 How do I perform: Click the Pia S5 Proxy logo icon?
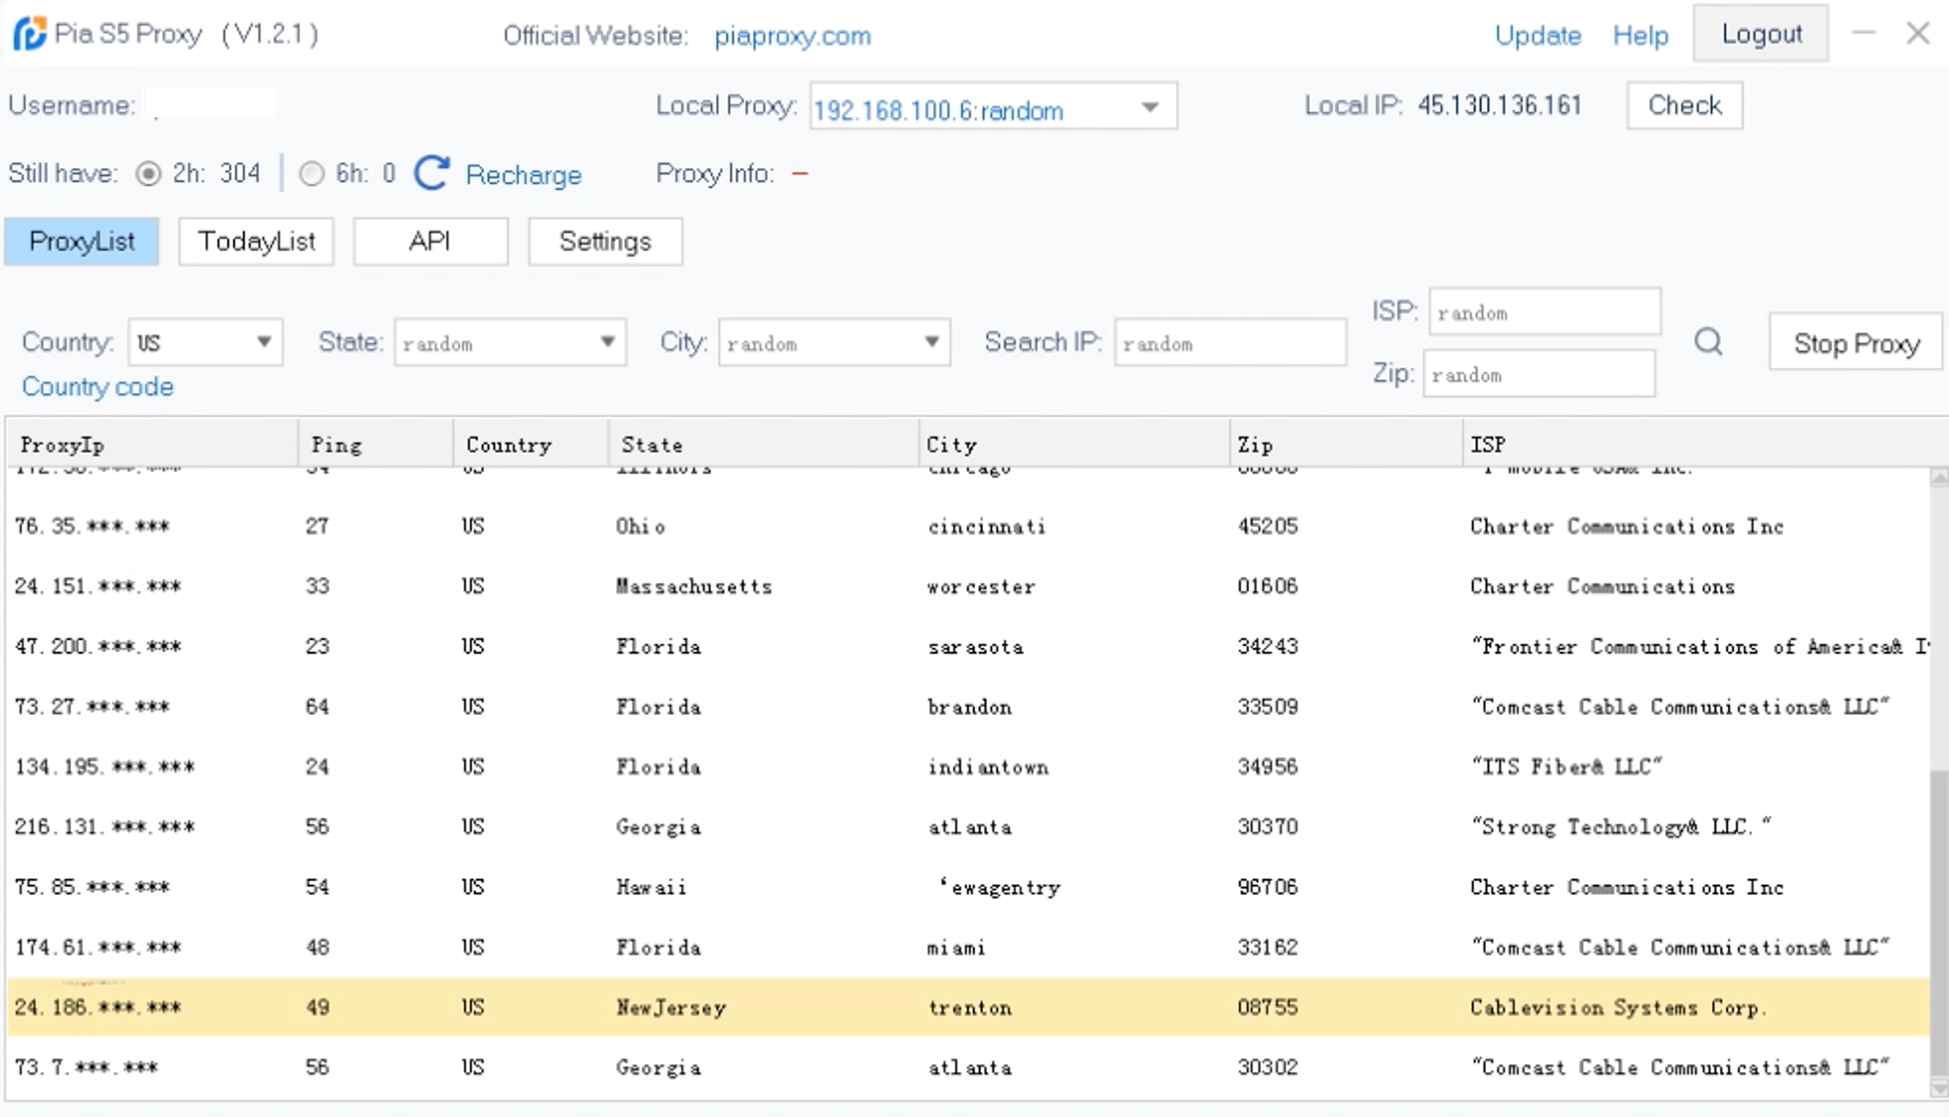(x=30, y=34)
